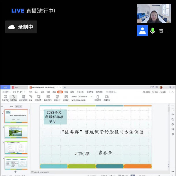The height and width of the screenshot is (176, 176).
Task: Click the presenter video thumbnail
Action: (154, 13)
